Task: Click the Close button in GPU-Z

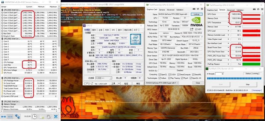Action: pos(198,83)
